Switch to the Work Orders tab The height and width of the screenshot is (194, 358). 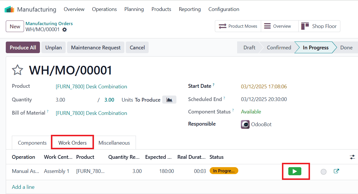click(73, 143)
